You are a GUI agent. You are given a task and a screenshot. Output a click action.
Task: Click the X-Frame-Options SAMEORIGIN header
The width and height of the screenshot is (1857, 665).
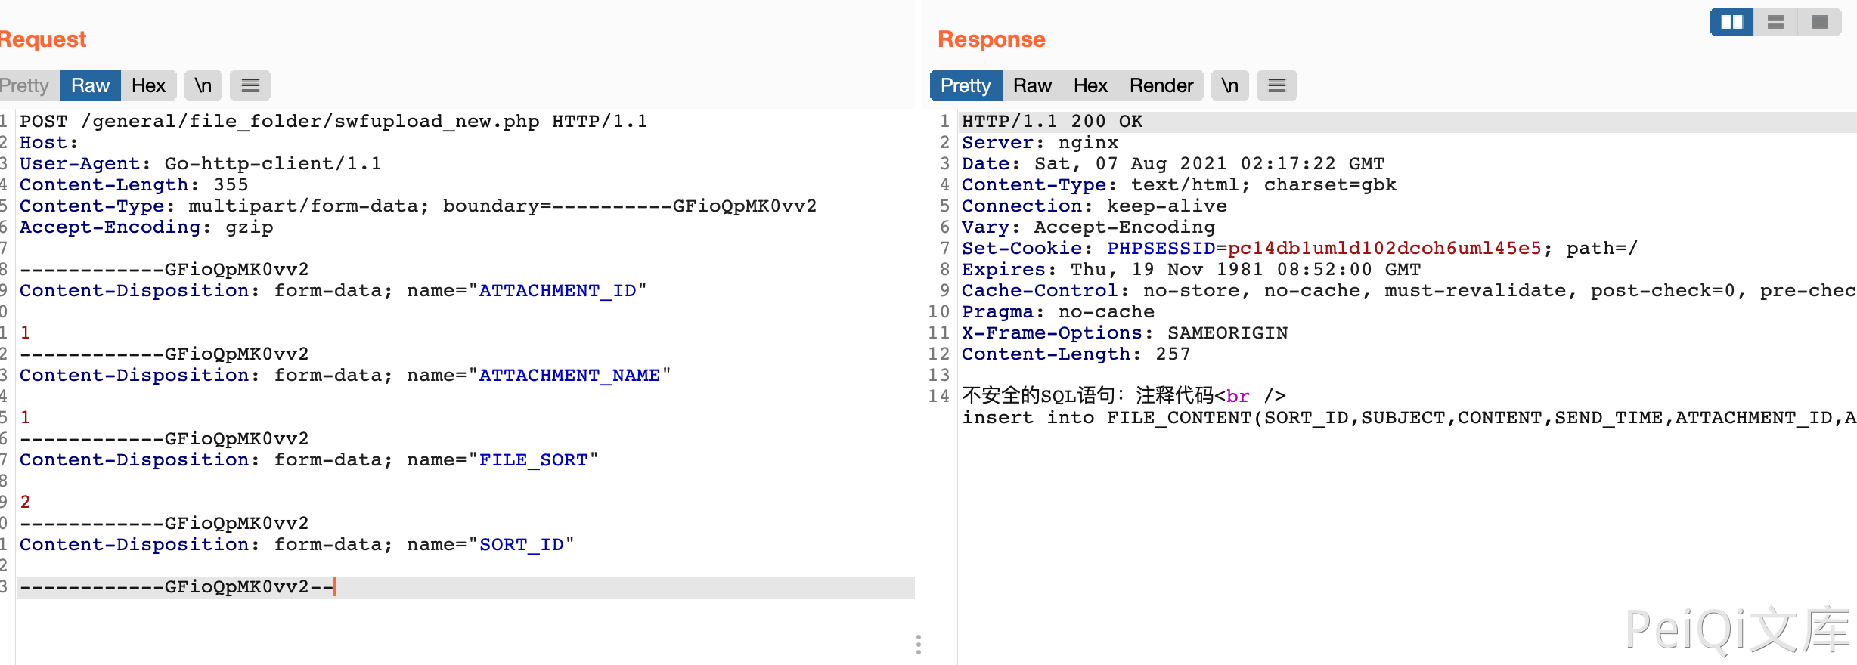[1124, 332]
